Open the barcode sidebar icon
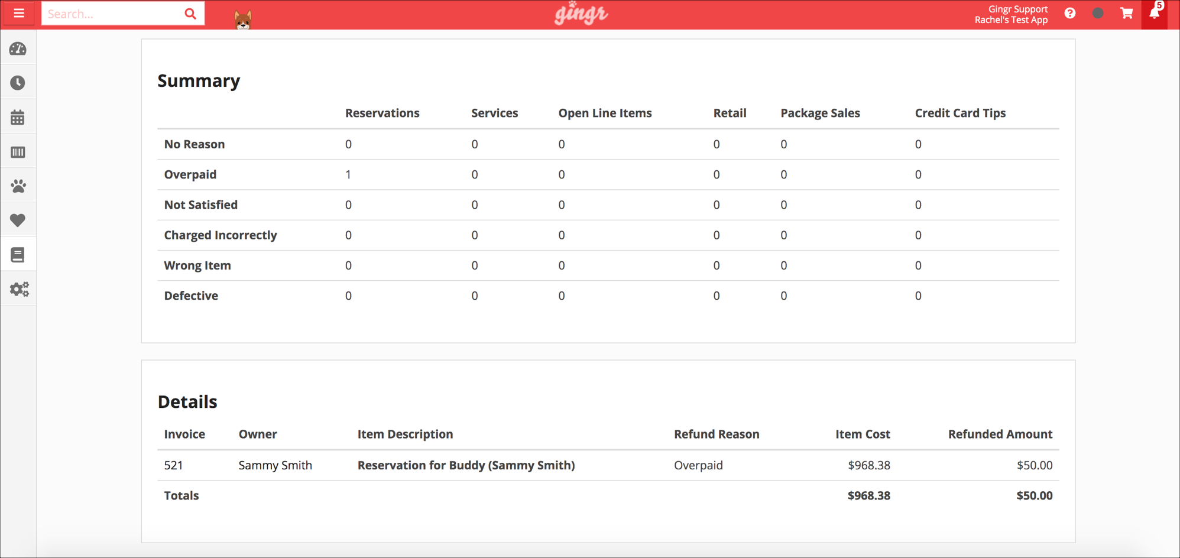This screenshot has height=558, width=1180. point(18,152)
